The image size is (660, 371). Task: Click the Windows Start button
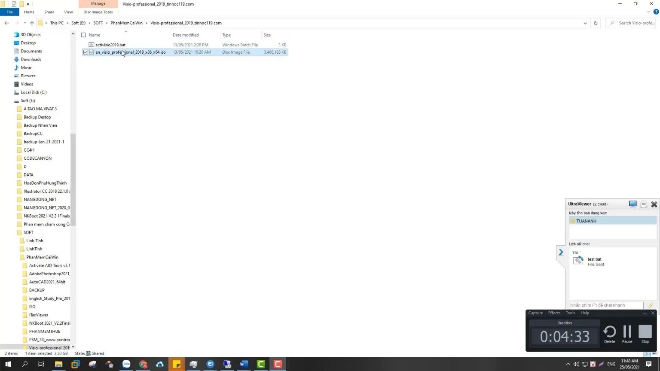(x=8, y=364)
